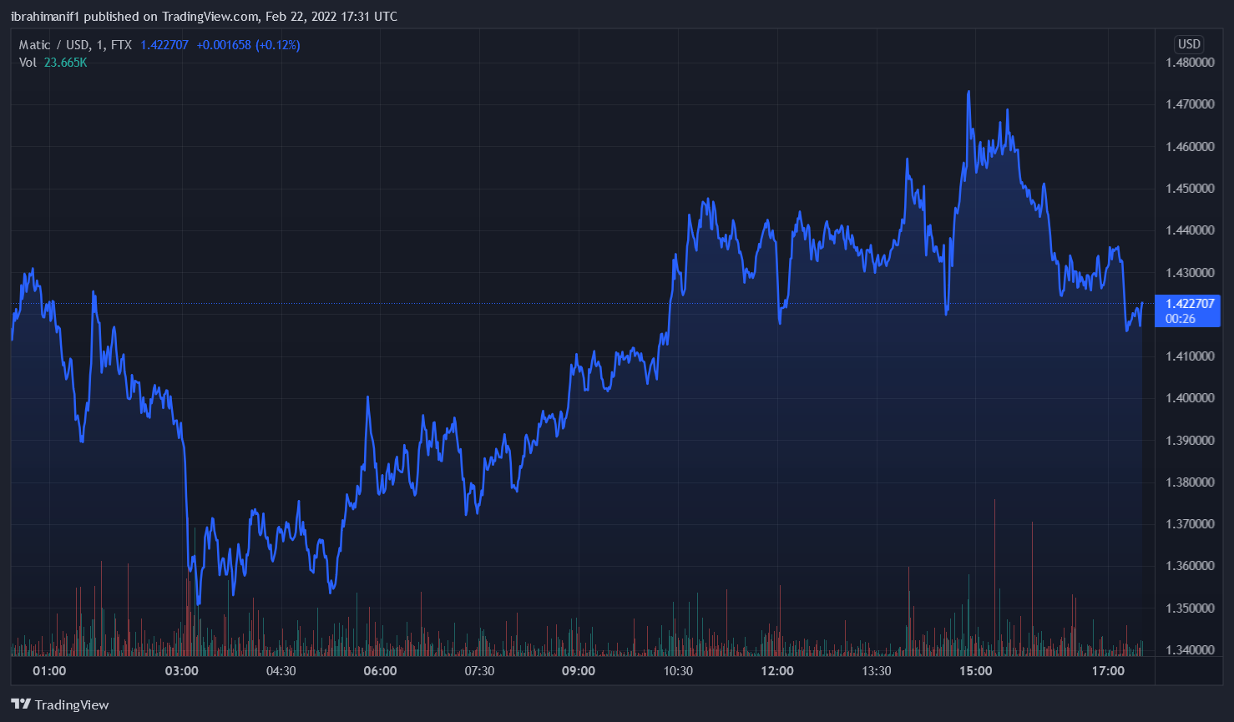Click the 1.480000 price scale label

pos(1190,63)
